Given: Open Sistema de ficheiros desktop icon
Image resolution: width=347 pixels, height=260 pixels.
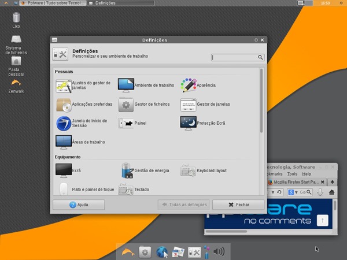Looking at the screenshot, I should click(16, 45).
